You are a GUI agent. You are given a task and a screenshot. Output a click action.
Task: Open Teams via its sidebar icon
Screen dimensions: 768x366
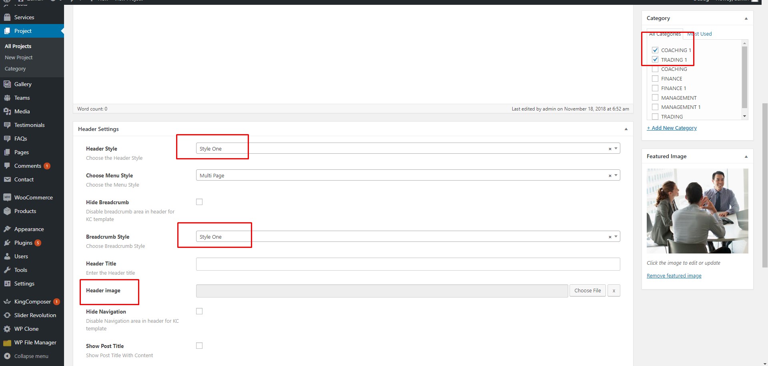[7, 98]
